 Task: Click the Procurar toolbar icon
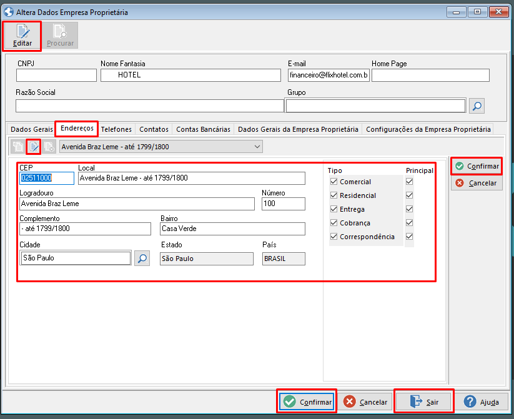tap(60, 36)
